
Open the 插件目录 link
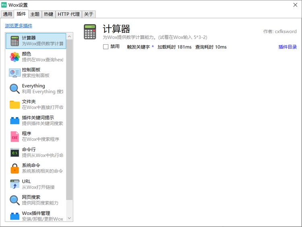(288, 47)
